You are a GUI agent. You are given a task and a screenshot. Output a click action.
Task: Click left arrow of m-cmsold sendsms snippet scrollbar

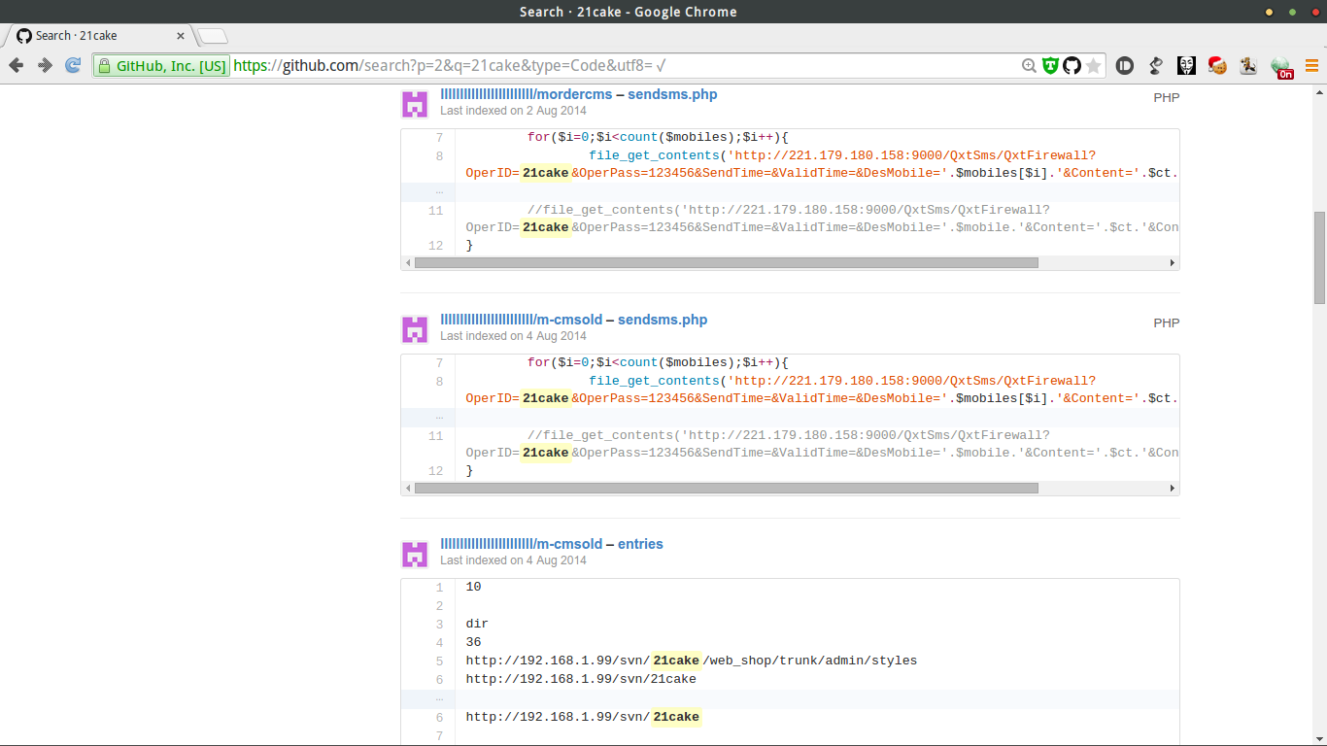[408, 488]
